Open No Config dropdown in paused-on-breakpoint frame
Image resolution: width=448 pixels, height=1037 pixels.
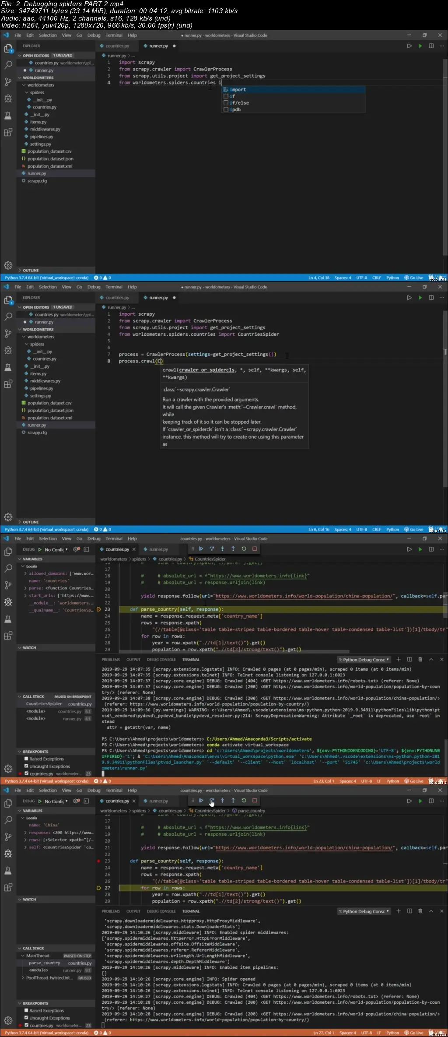pos(56,550)
